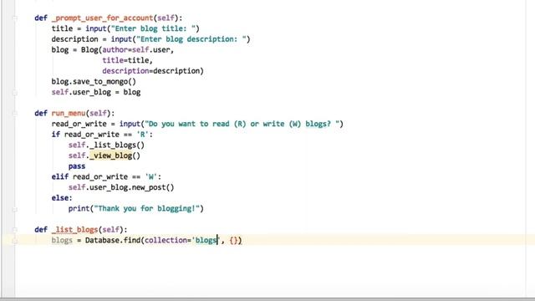
Task: Click the def _list_blogs(self): definition line
Action: click(x=81, y=230)
